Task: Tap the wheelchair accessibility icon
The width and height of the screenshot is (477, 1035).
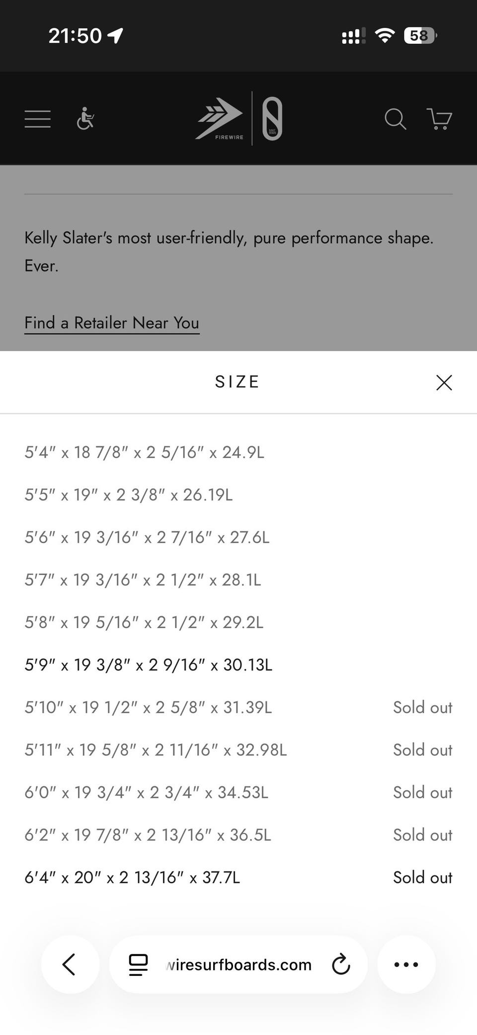Action: (85, 119)
